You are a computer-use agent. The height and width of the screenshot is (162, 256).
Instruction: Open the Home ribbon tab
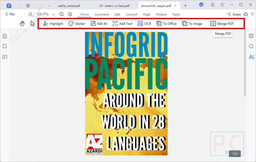84,14
